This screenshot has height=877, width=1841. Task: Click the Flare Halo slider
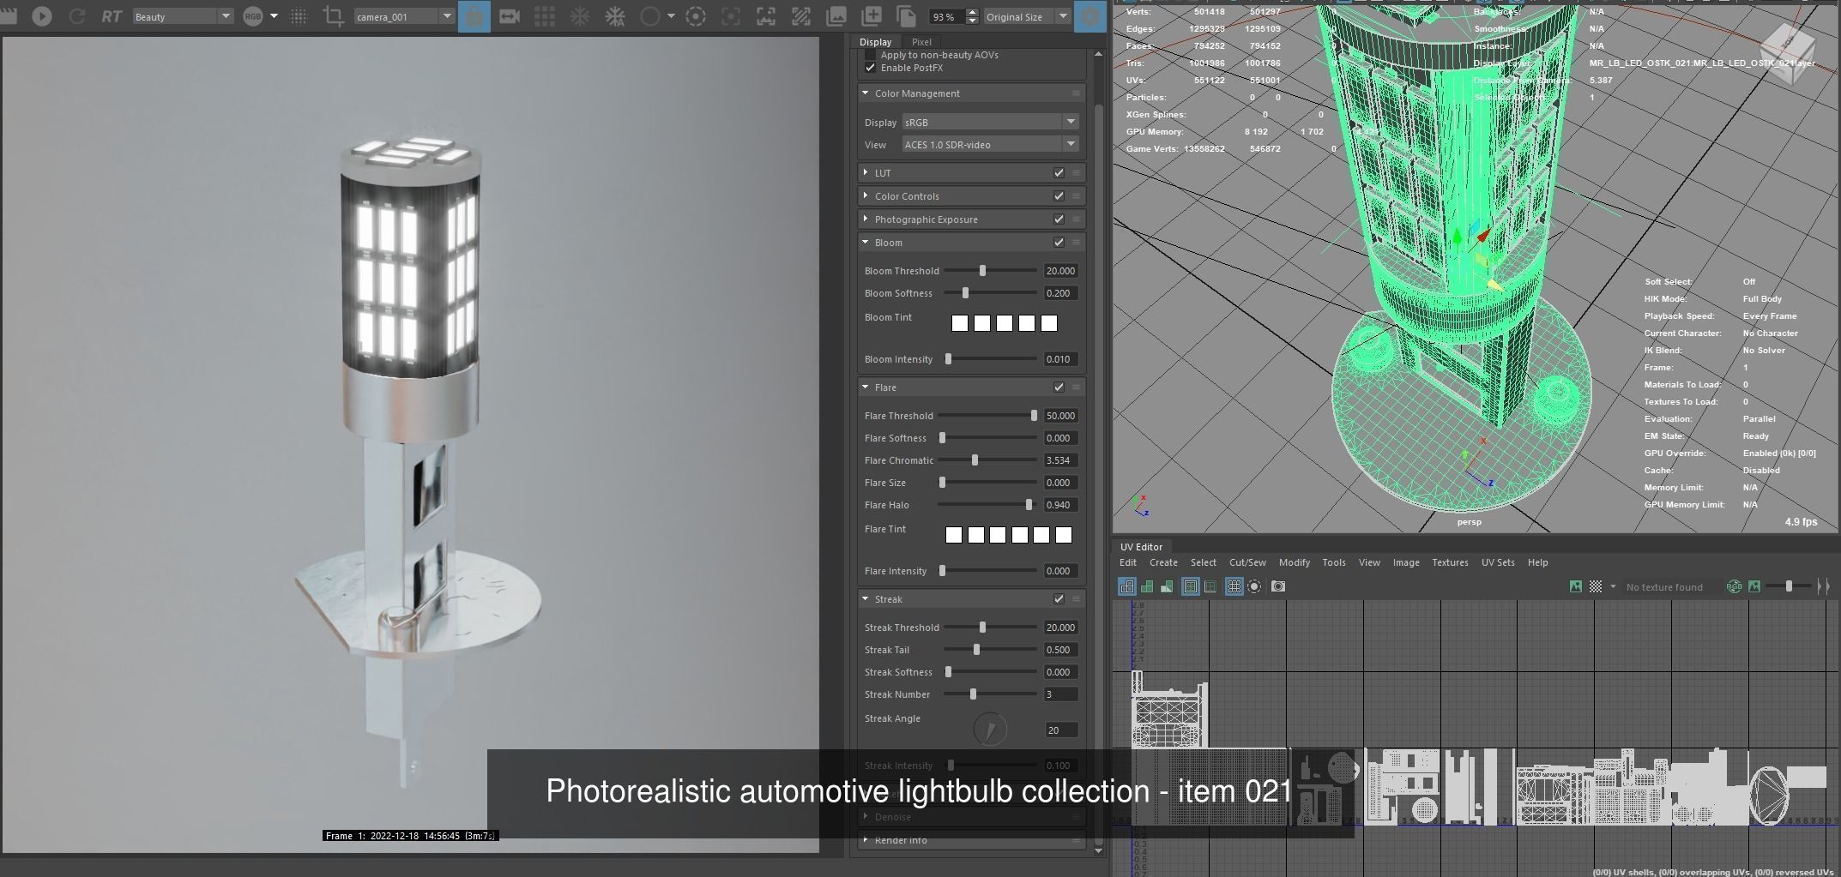tap(988, 505)
